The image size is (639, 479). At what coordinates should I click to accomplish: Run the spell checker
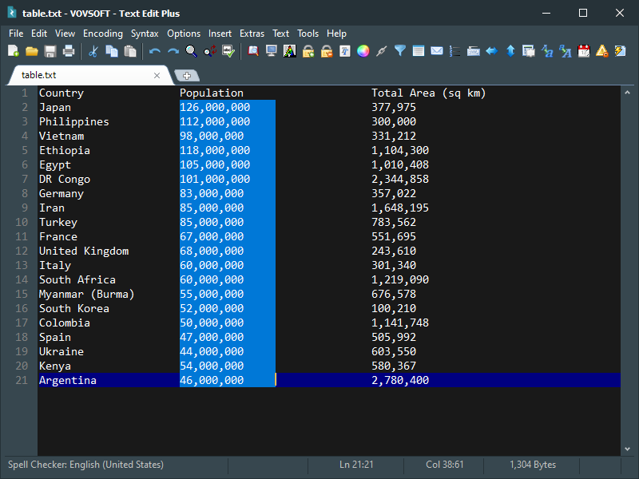point(228,50)
